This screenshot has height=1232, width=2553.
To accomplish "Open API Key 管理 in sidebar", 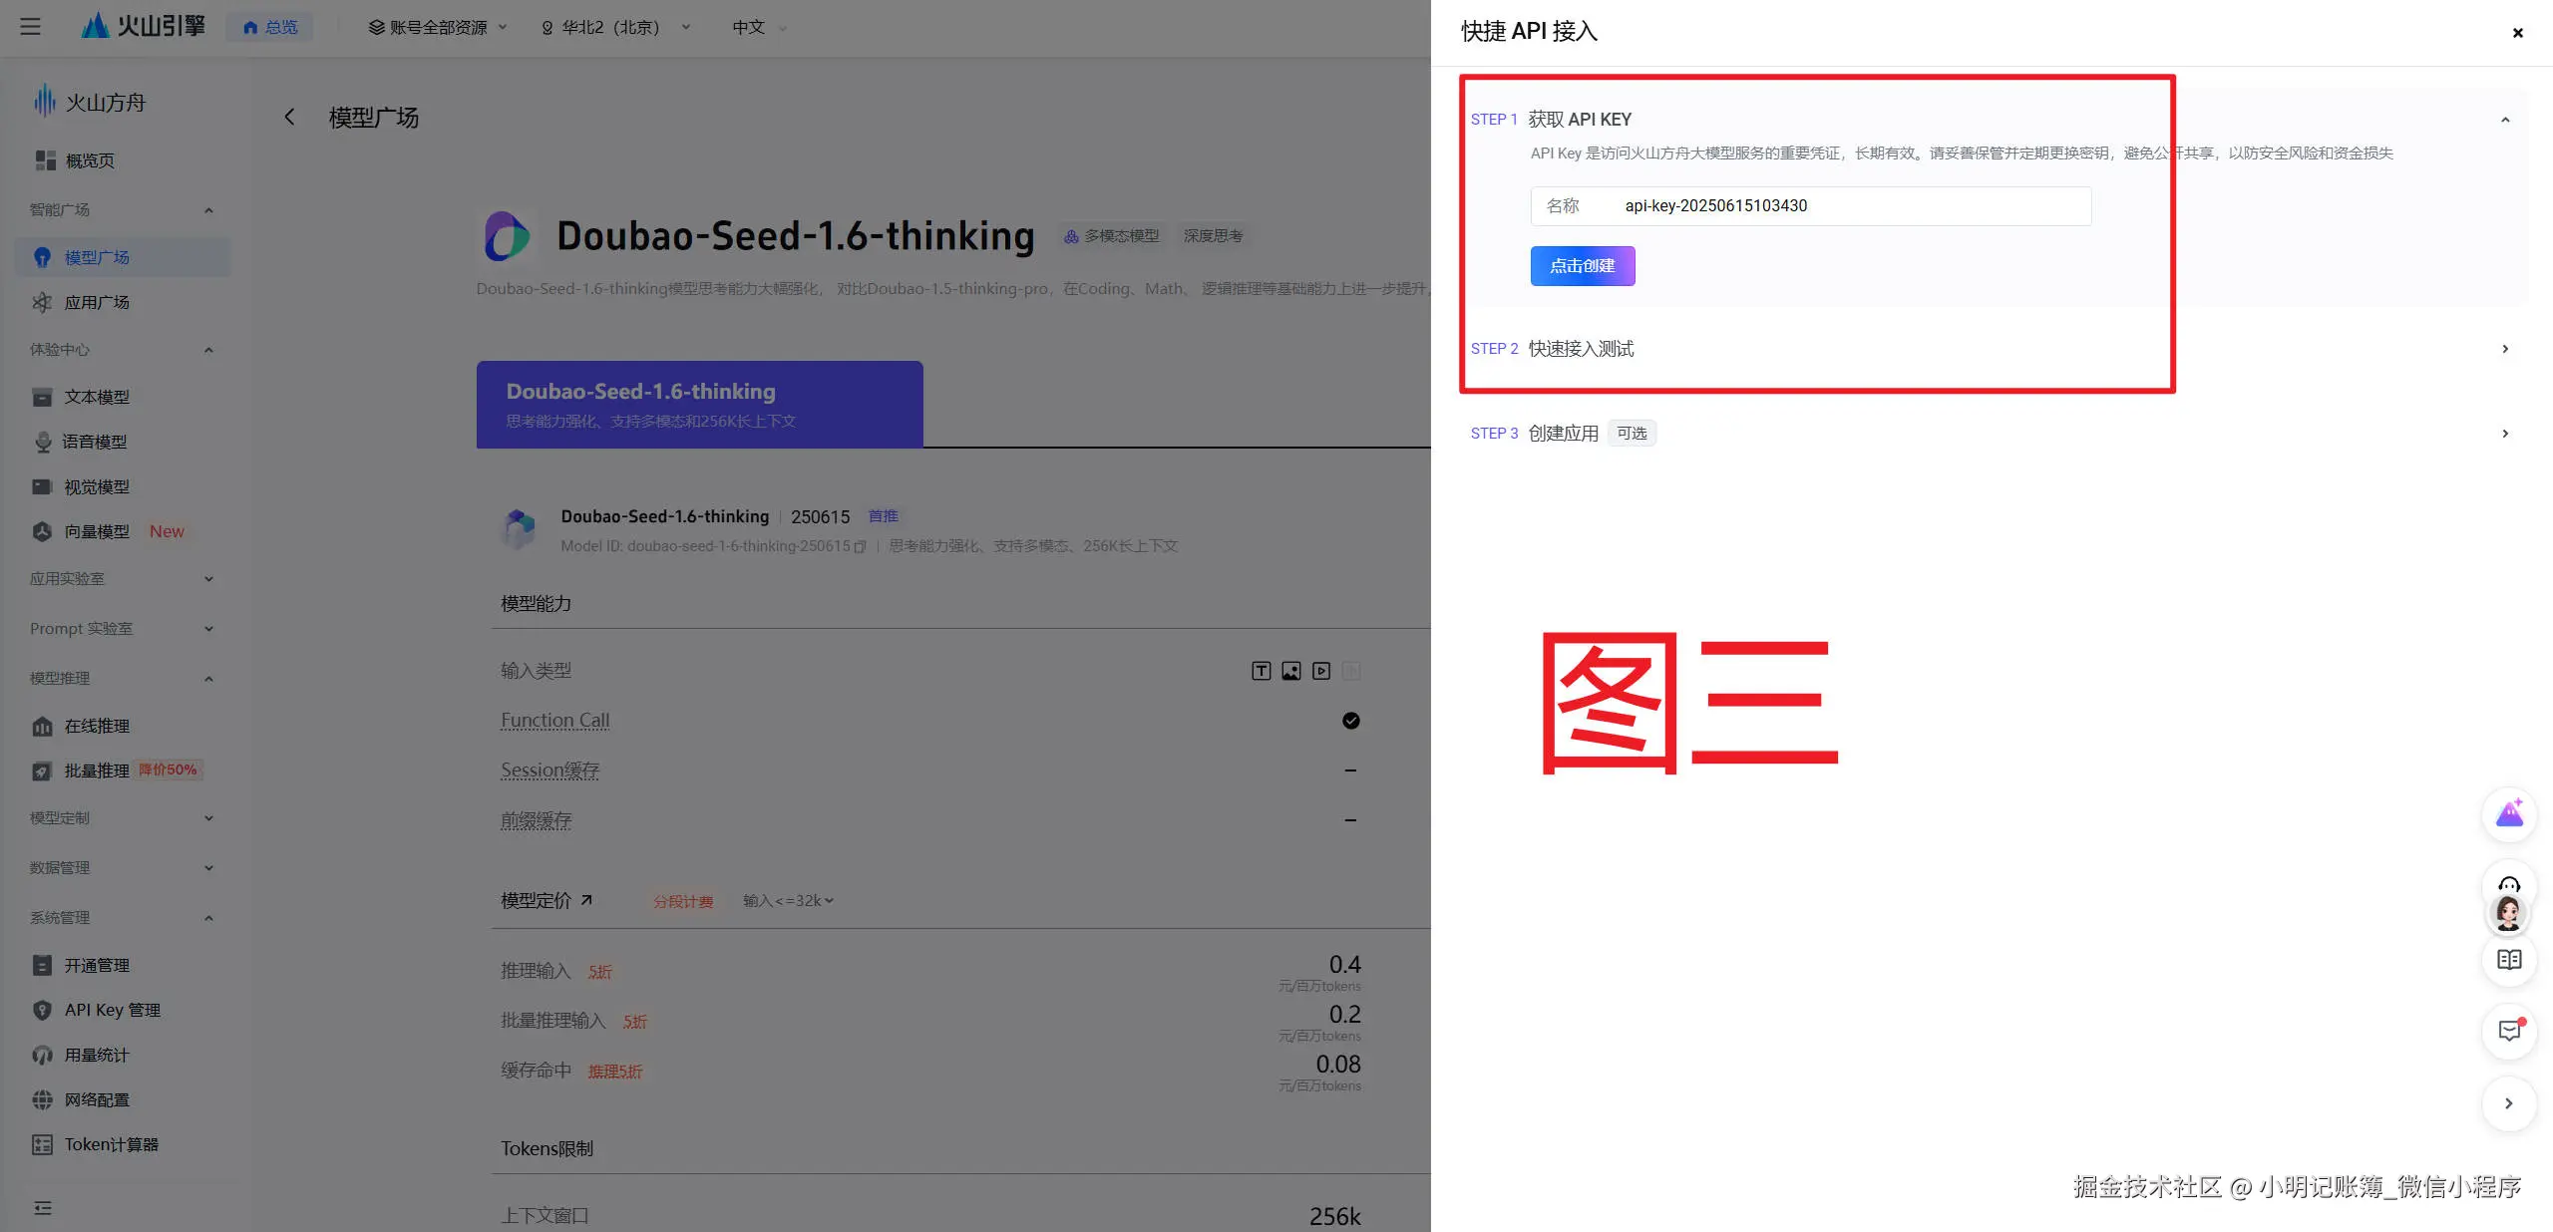I will pyautogui.click(x=112, y=1010).
